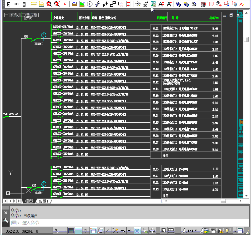Switch to the 布局1 layout tab
The height and width of the screenshot is (235, 251).
[x=44, y=201]
